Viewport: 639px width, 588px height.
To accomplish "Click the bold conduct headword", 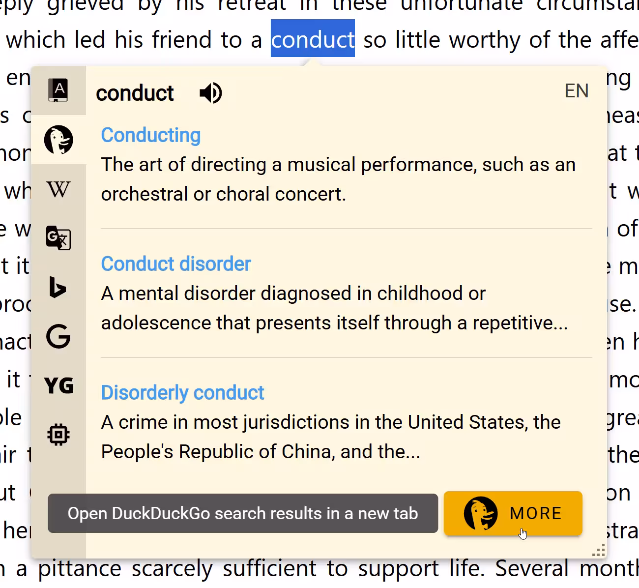I will pos(135,93).
